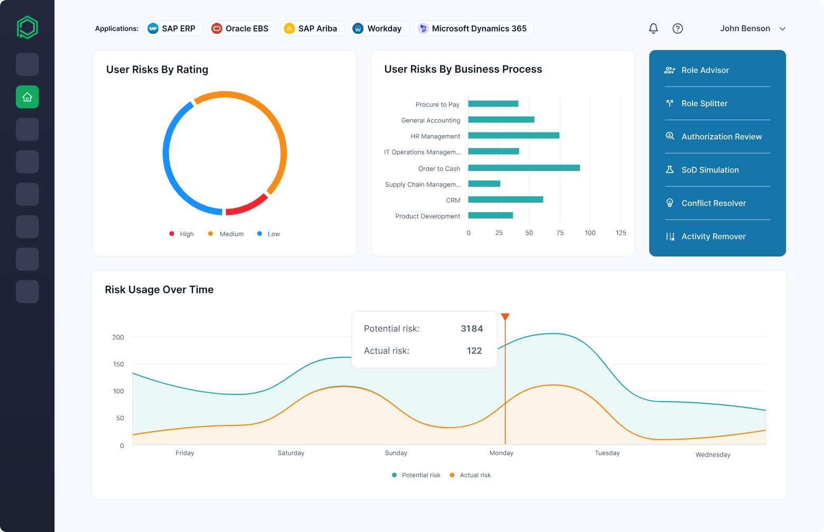Click the Role Advisor people icon

(x=670, y=70)
